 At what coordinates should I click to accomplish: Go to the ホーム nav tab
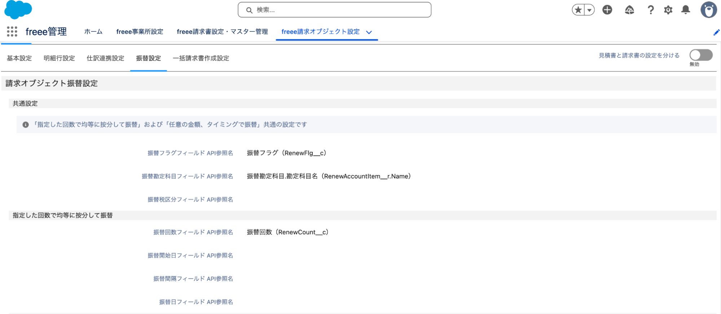[93, 32]
